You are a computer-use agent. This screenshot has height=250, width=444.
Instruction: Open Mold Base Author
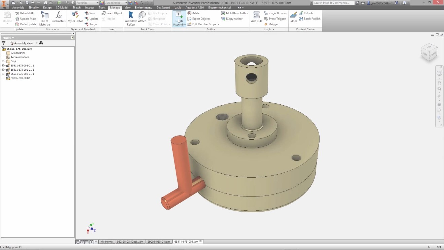pyautogui.click(x=235, y=13)
